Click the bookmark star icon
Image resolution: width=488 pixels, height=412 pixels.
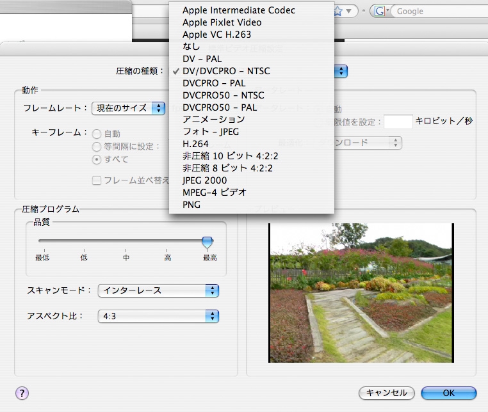point(348,12)
